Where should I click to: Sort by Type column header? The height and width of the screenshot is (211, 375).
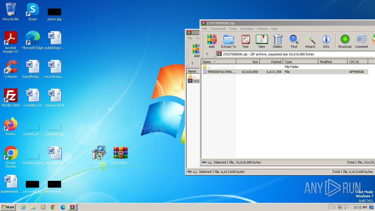tap(301, 62)
